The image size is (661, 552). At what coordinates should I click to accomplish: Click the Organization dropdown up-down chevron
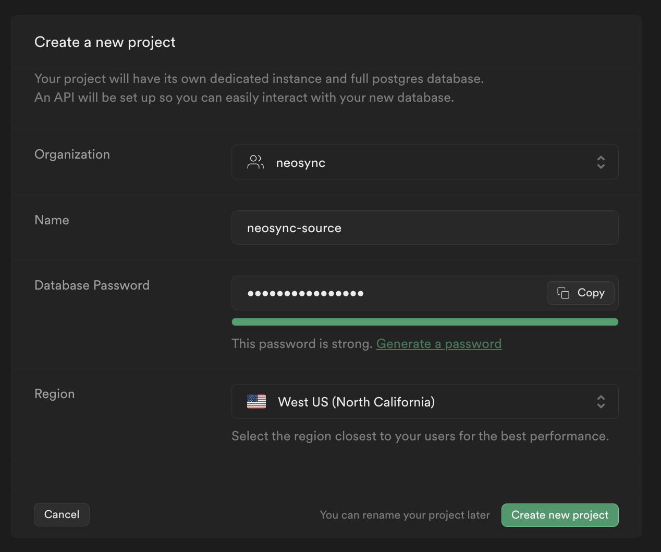click(601, 162)
